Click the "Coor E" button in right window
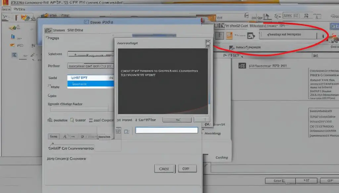Image resolution: width=339 pixels, height=193 pixels. coord(280,181)
